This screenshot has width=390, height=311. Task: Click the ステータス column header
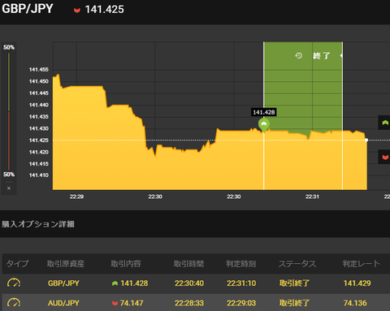click(x=297, y=263)
